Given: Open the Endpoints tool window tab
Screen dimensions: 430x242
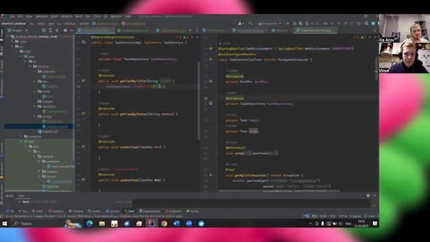Looking at the screenshot, I should pyautogui.click(x=173, y=211).
